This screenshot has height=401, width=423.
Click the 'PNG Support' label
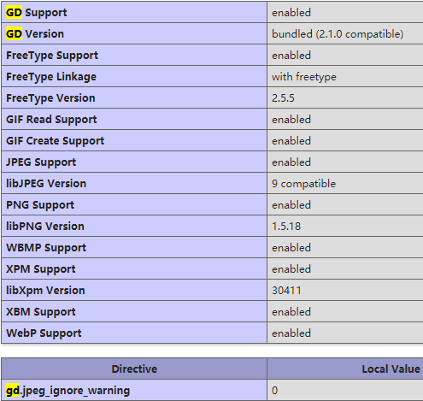pos(40,205)
